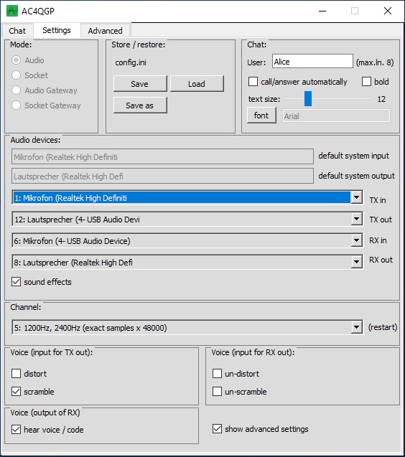This screenshot has width=405, height=457.
Task: Switch to the Chat tab
Action: pyautogui.click(x=17, y=31)
